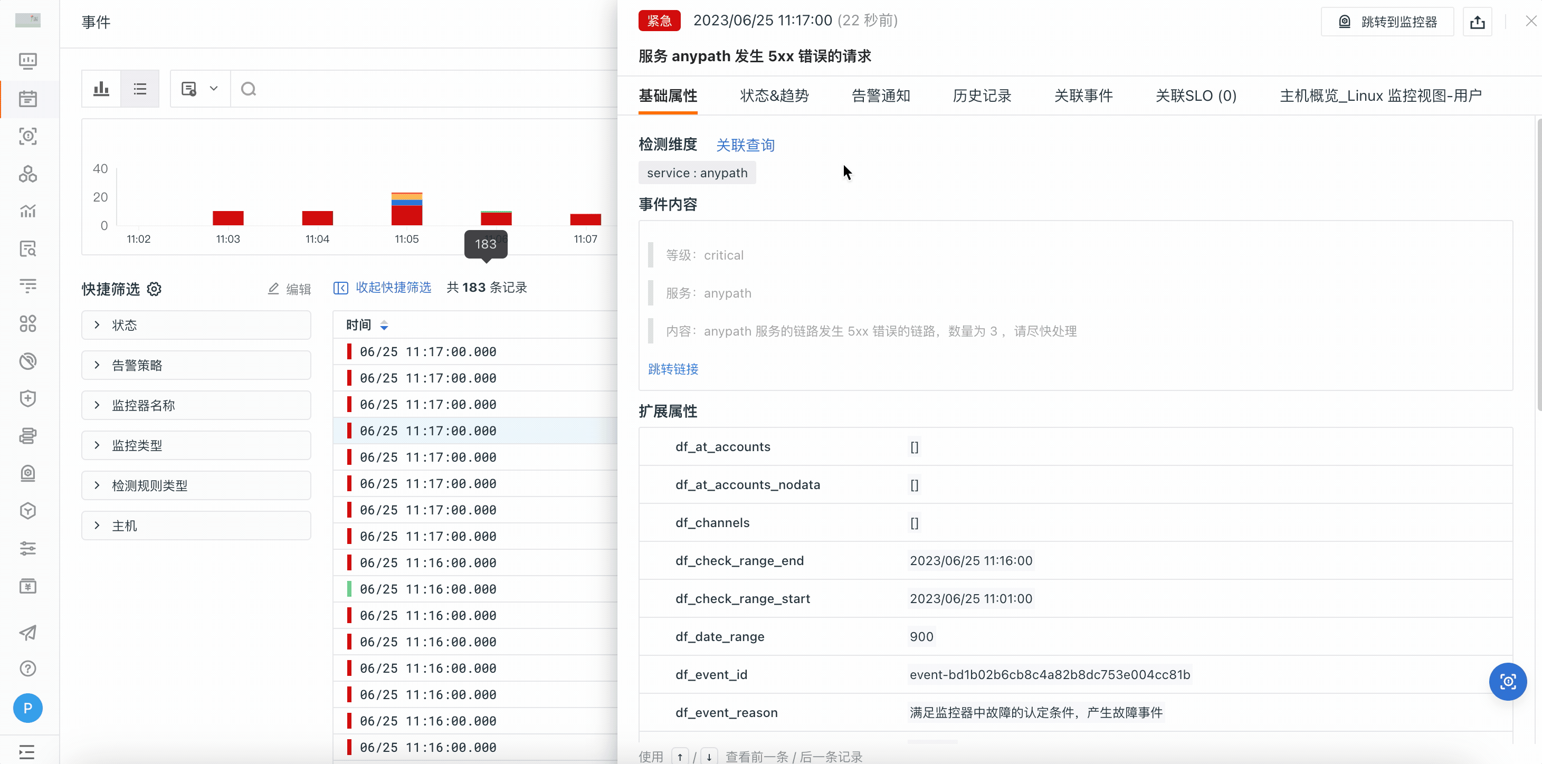Click the workspace logo at top left

(27, 21)
